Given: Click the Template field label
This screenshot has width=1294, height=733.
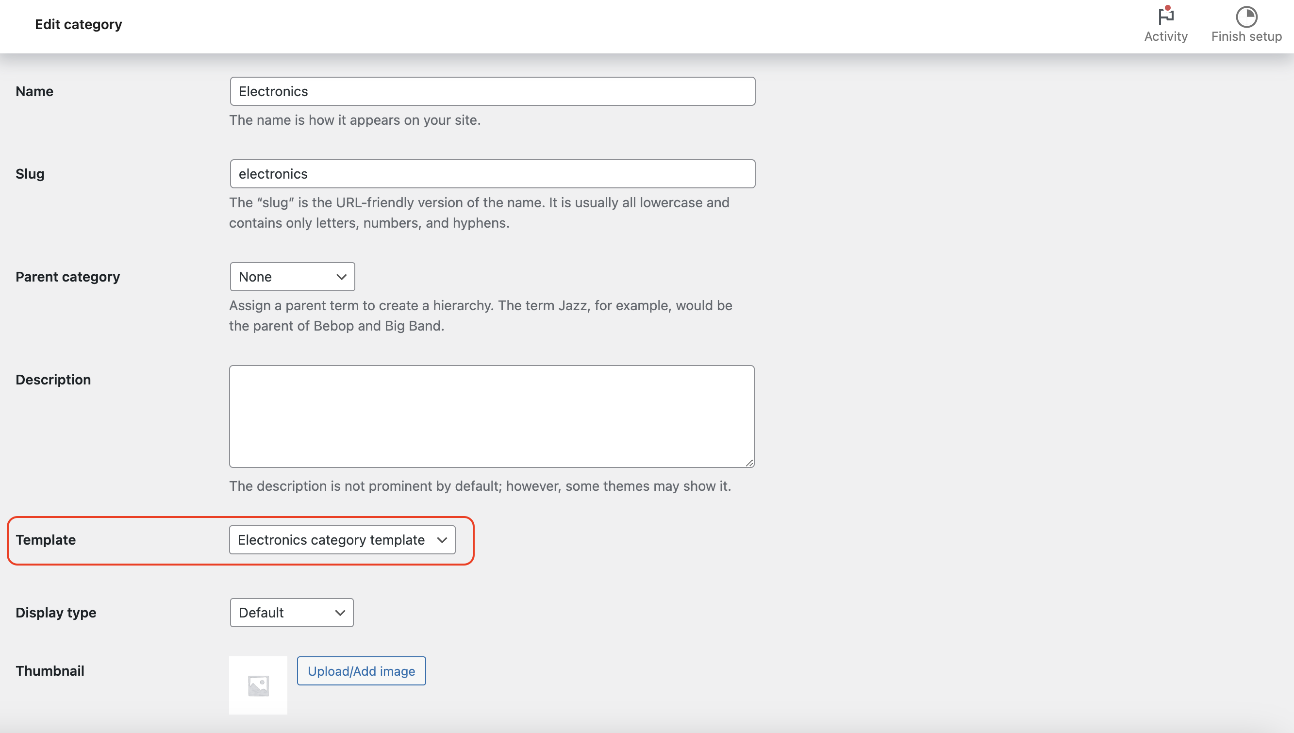Looking at the screenshot, I should coord(45,540).
